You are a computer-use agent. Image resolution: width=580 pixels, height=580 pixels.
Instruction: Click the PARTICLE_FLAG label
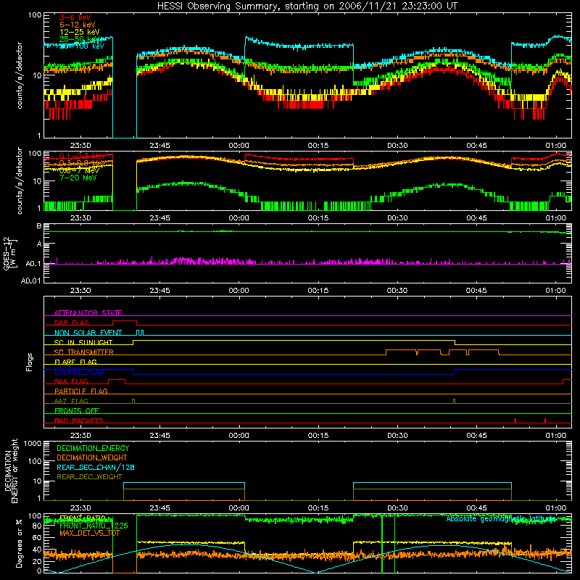81,391
